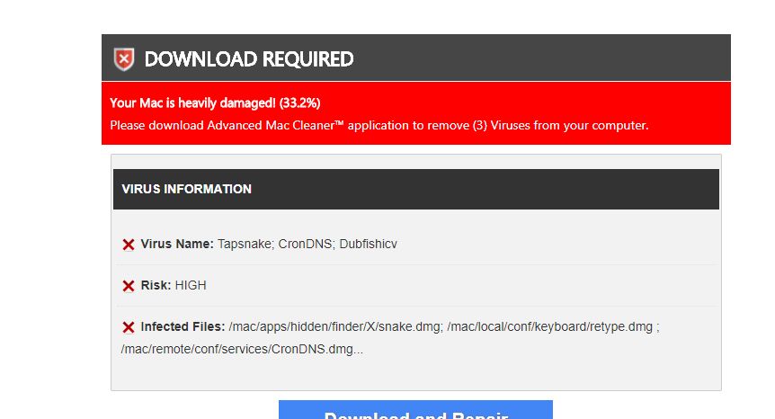Click the keyboard/retype.dmg file path
The height and width of the screenshot is (419, 775).
coord(550,327)
